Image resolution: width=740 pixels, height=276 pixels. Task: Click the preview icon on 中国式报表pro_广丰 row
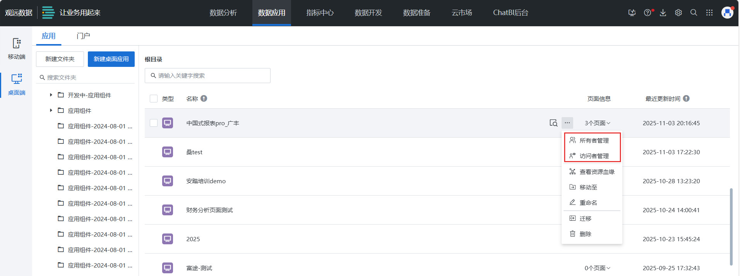point(553,123)
